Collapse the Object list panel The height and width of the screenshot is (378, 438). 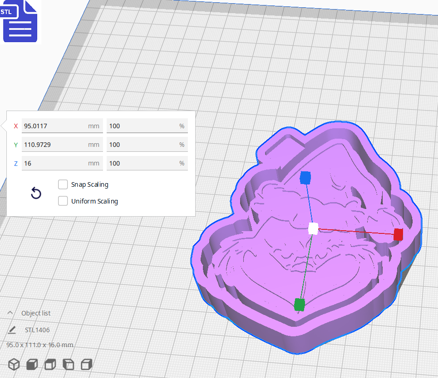click(x=10, y=313)
